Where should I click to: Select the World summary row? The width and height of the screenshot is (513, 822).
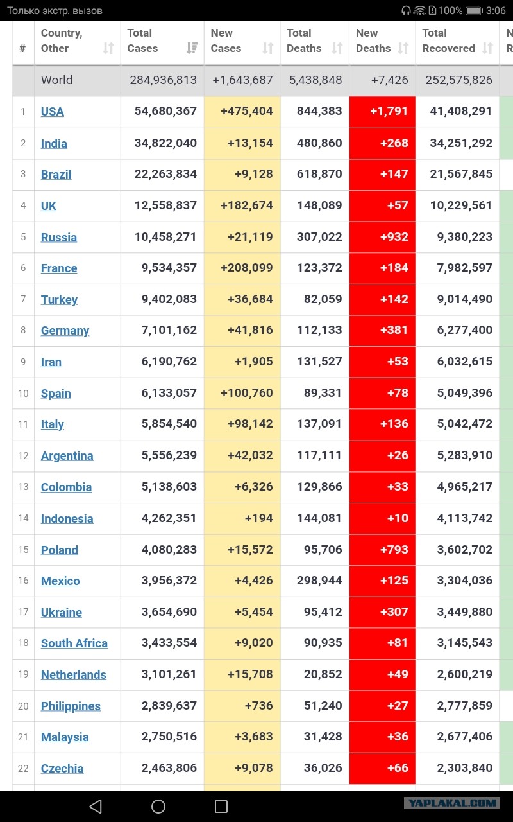(263, 80)
